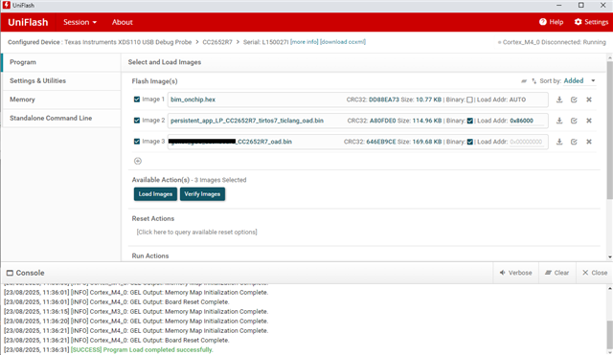
Task: Load Image 2 via its download icon
Action: pos(559,121)
